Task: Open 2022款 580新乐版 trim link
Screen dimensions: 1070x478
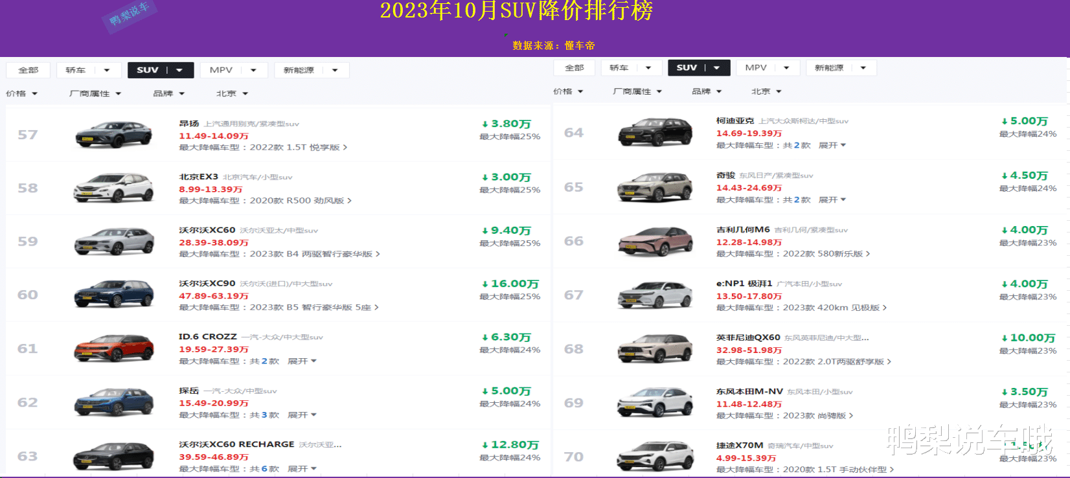Action: pyautogui.click(x=826, y=254)
